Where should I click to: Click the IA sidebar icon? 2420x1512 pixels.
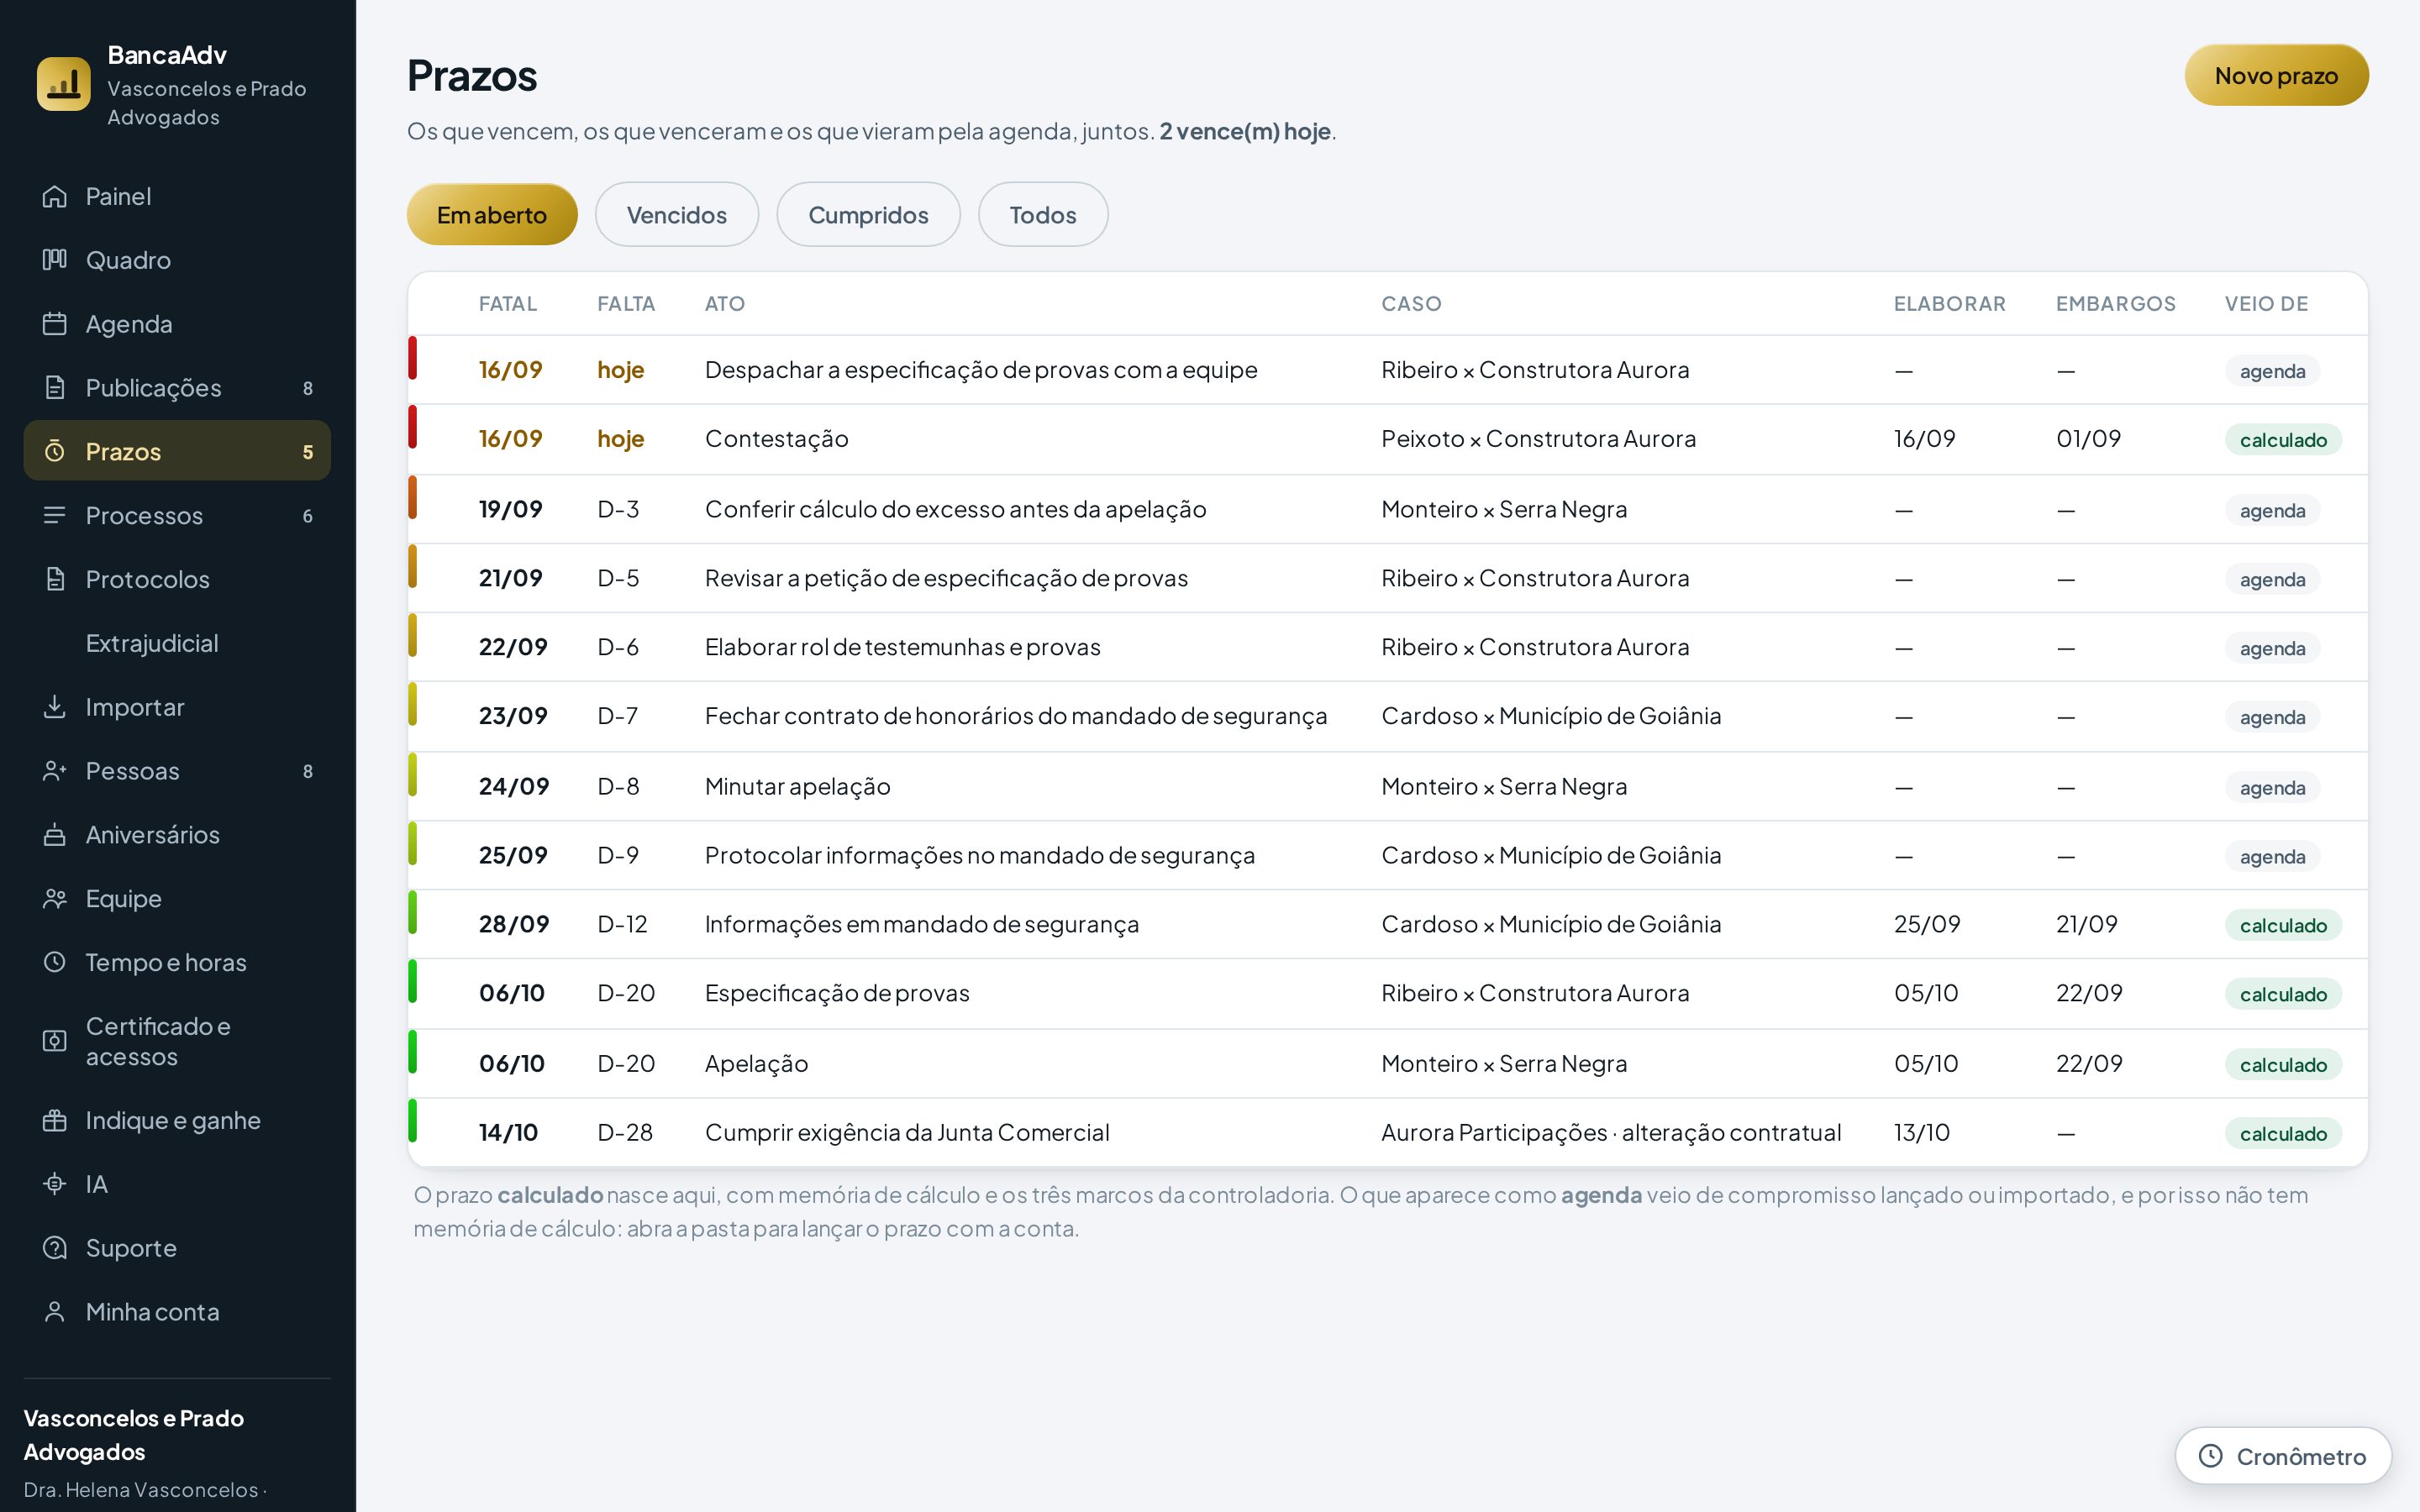coord(55,1184)
